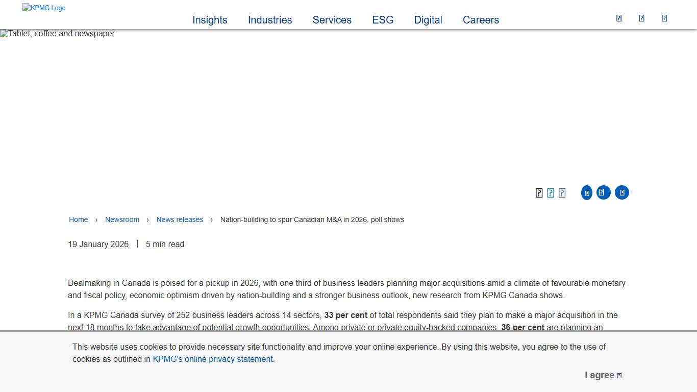Viewport: 697px width, 392px height.
Task: Click the rightmost icon in the top-right header
Action: pyautogui.click(x=664, y=18)
